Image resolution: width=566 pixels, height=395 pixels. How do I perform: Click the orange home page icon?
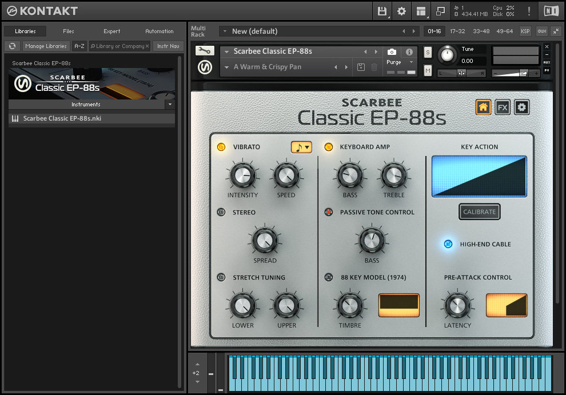click(x=483, y=107)
